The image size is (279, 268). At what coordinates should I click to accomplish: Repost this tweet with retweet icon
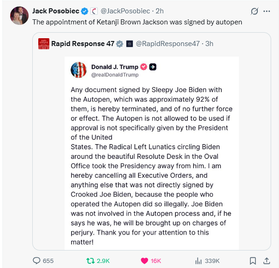pos(89,261)
